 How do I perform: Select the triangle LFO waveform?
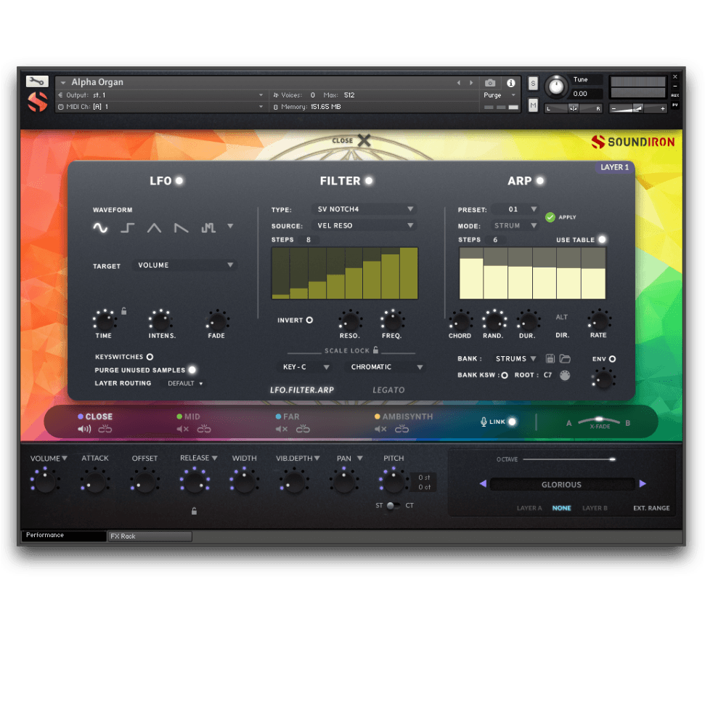tap(154, 227)
